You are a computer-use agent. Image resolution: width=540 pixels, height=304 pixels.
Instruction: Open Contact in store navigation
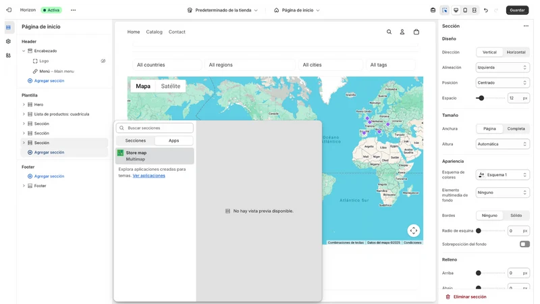(177, 32)
